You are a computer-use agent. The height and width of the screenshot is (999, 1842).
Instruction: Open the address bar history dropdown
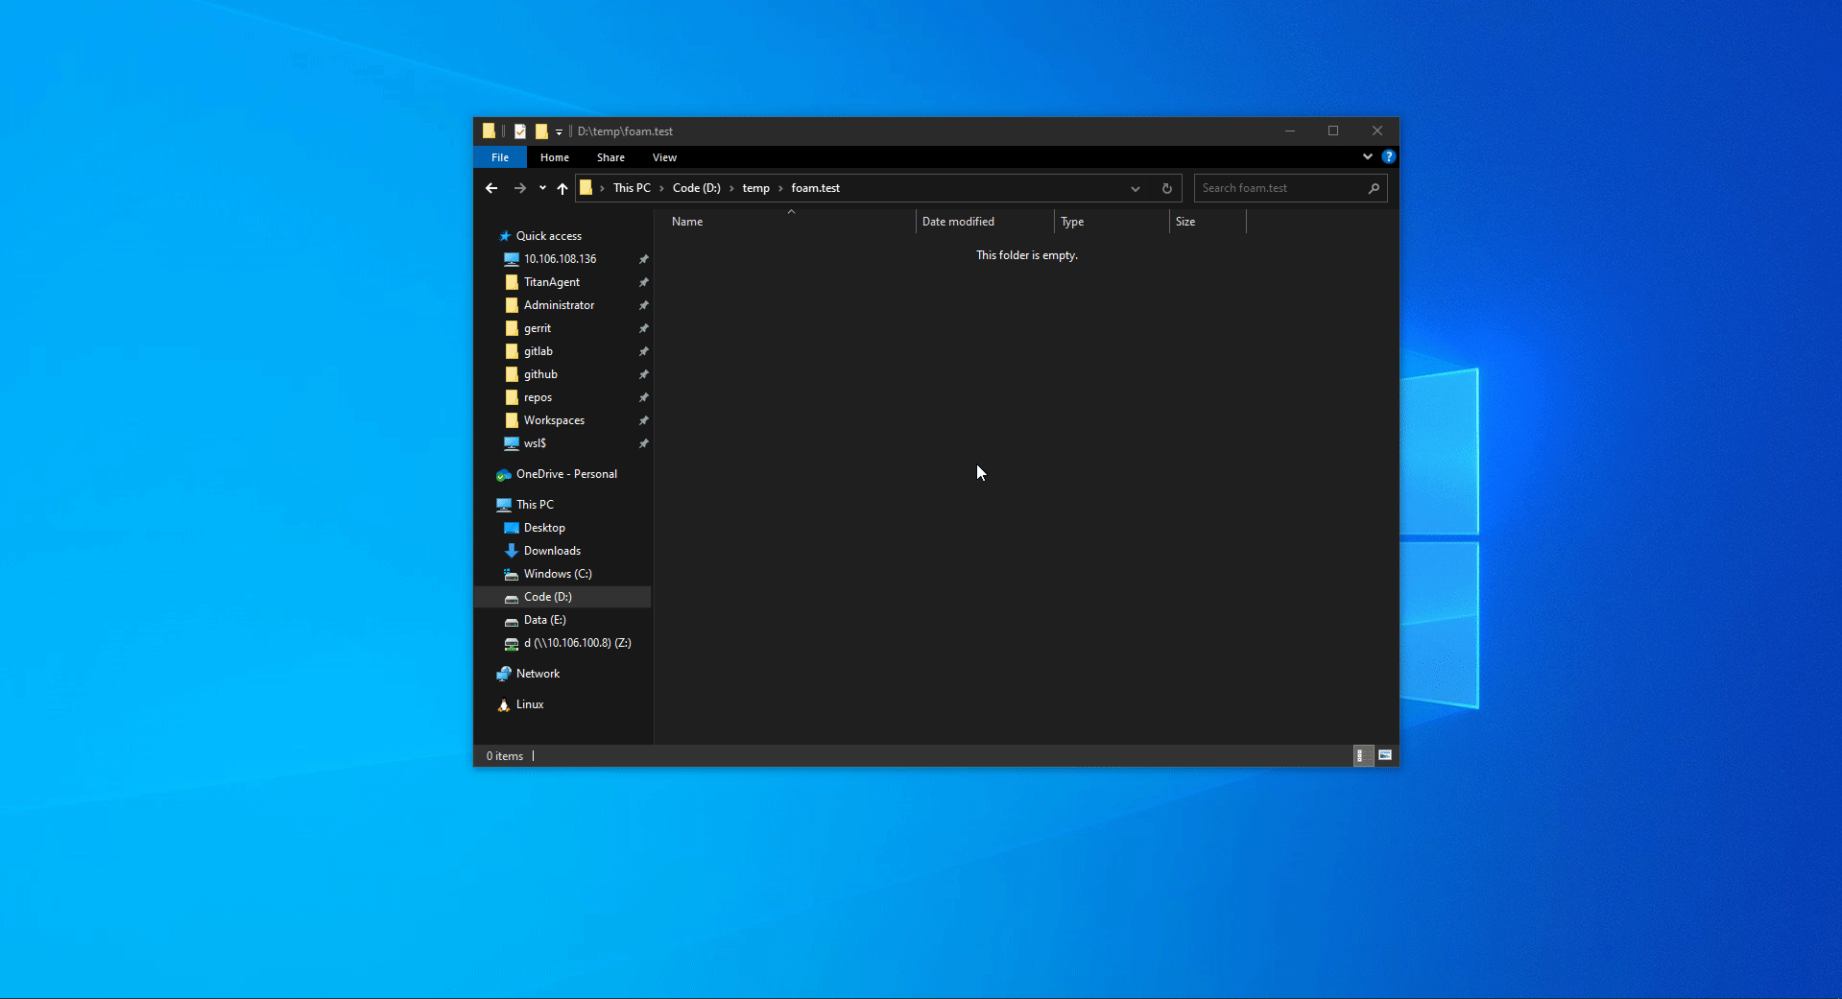click(x=1136, y=188)
